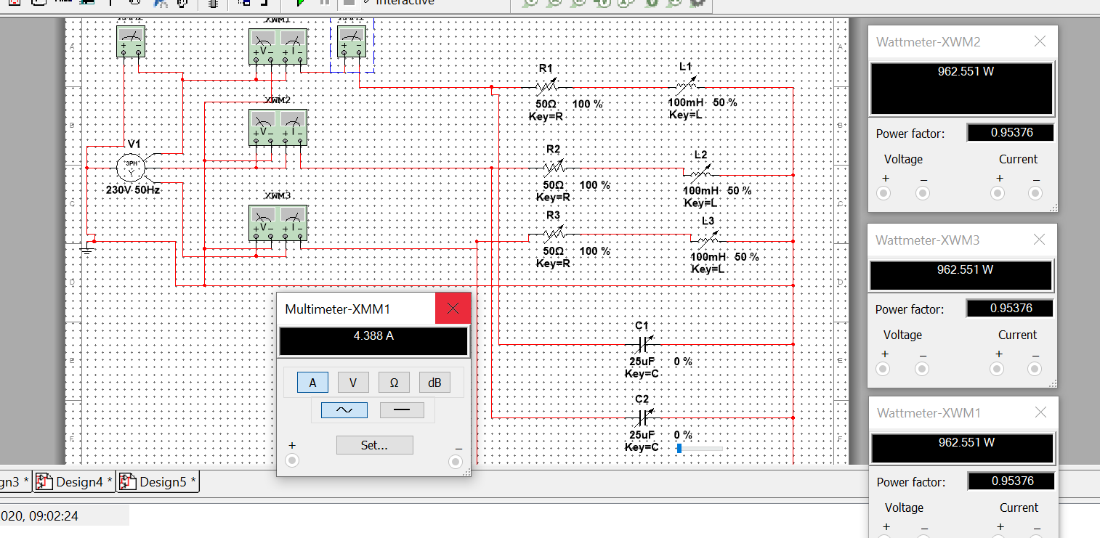
Task: Select Voltage plus terminal on Wattmeter-XWM2
Action: (x=883, y=193)
